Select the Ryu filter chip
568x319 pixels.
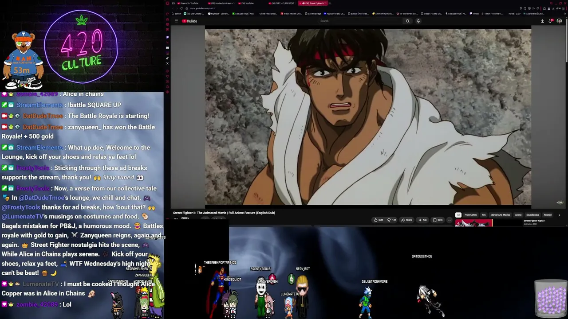point(484,215)
